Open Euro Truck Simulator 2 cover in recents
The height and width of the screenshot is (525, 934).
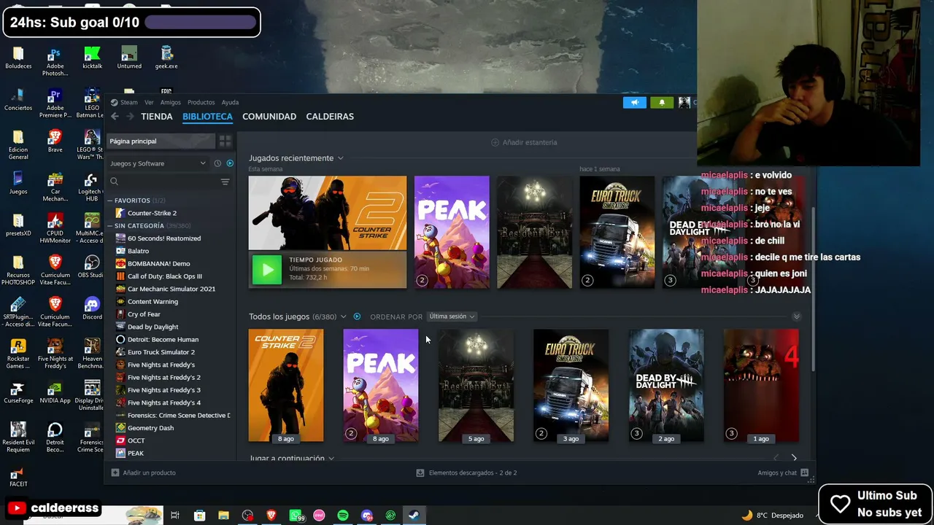(x=617, y=233)
